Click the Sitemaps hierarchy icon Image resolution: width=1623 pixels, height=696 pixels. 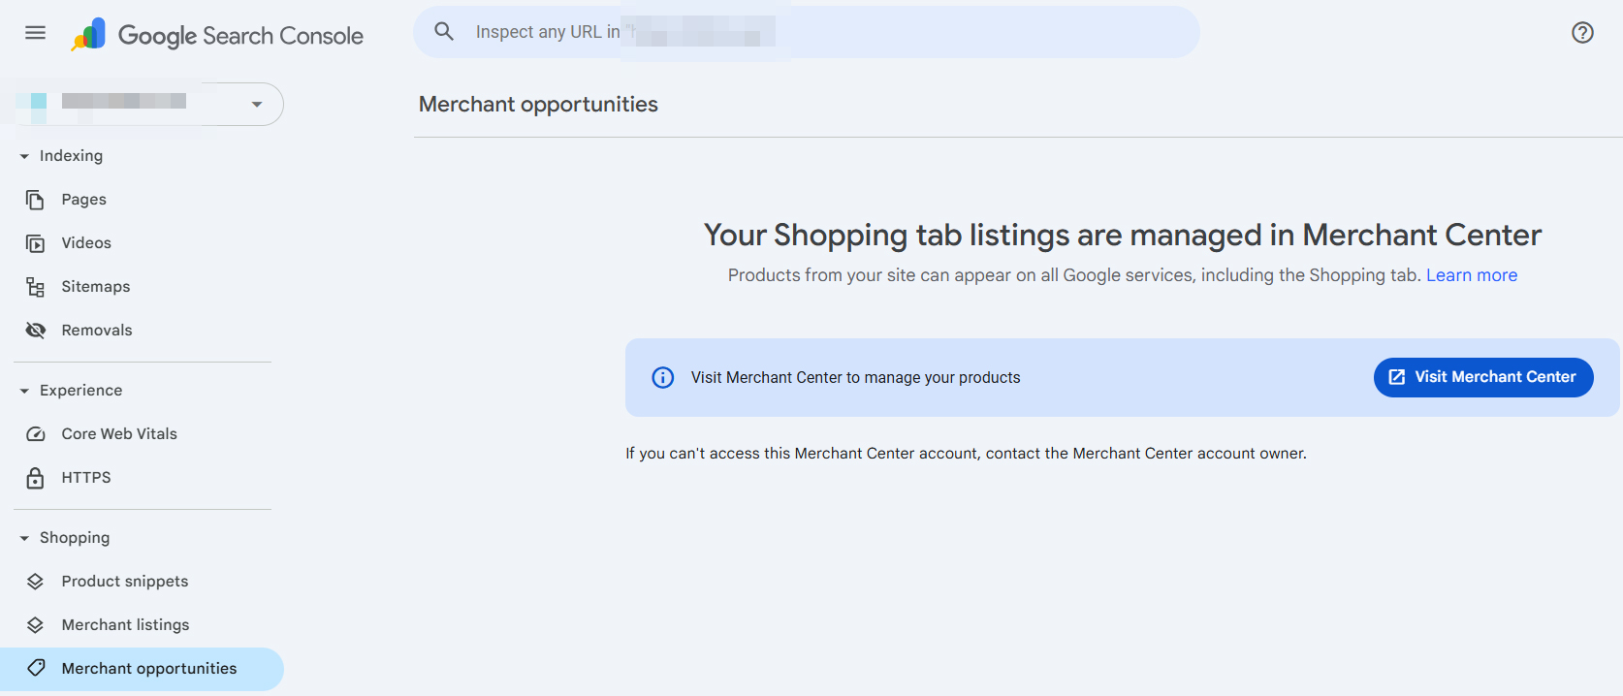point(35,286)
